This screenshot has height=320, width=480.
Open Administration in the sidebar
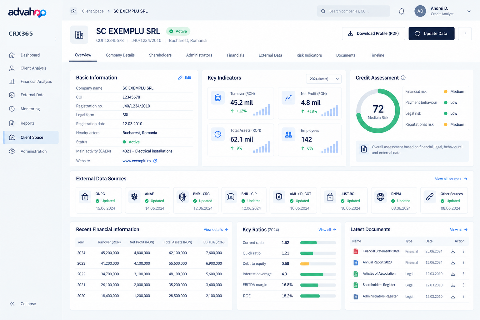tap(31, 152)
